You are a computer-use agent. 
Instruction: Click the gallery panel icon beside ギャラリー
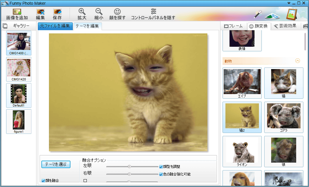coord(5,26)
